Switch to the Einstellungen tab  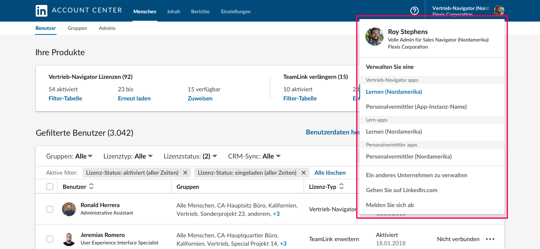pyautogui.click(x=236, y=12)
